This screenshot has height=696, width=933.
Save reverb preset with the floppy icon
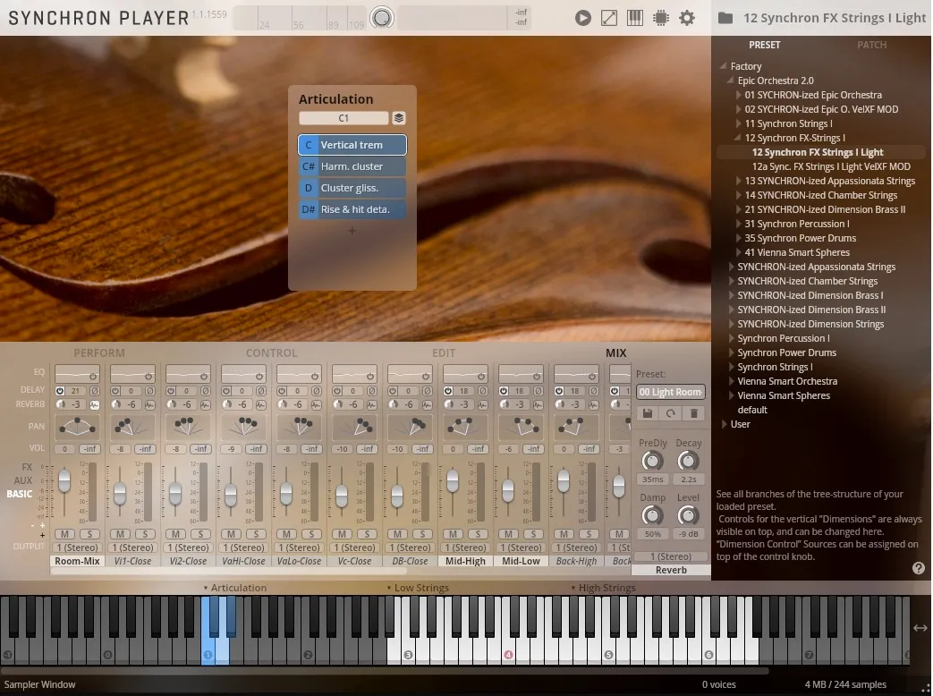pyautogui.click(x=647, y=413)
